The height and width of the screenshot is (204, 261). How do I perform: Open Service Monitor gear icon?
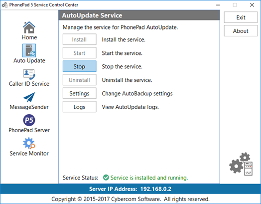29,143
